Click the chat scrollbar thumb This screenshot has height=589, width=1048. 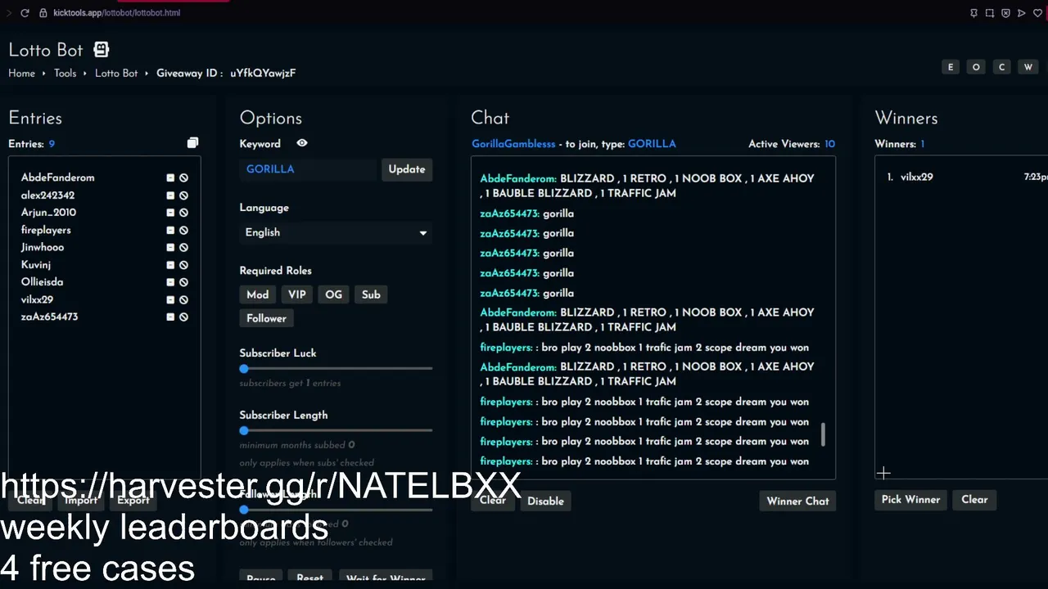click(823, 434)
